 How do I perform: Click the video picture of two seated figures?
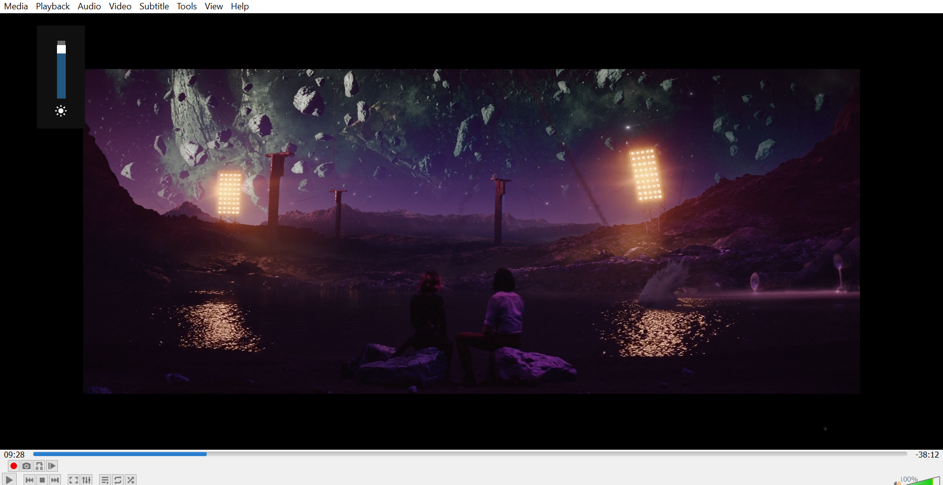click(x=471, y=231)
